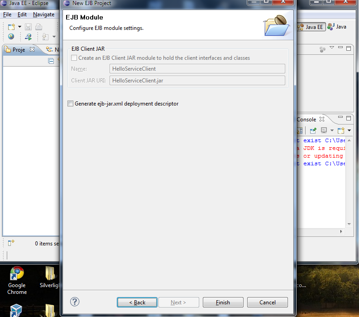Viewport: 359px width, 317px height.
Task: Toggle Scroll Lock icon in Console toolbar
Action: click(x=300, y=130)
